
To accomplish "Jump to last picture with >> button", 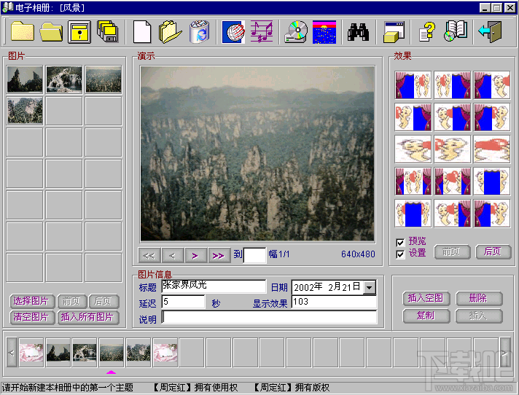I will 219,255.
